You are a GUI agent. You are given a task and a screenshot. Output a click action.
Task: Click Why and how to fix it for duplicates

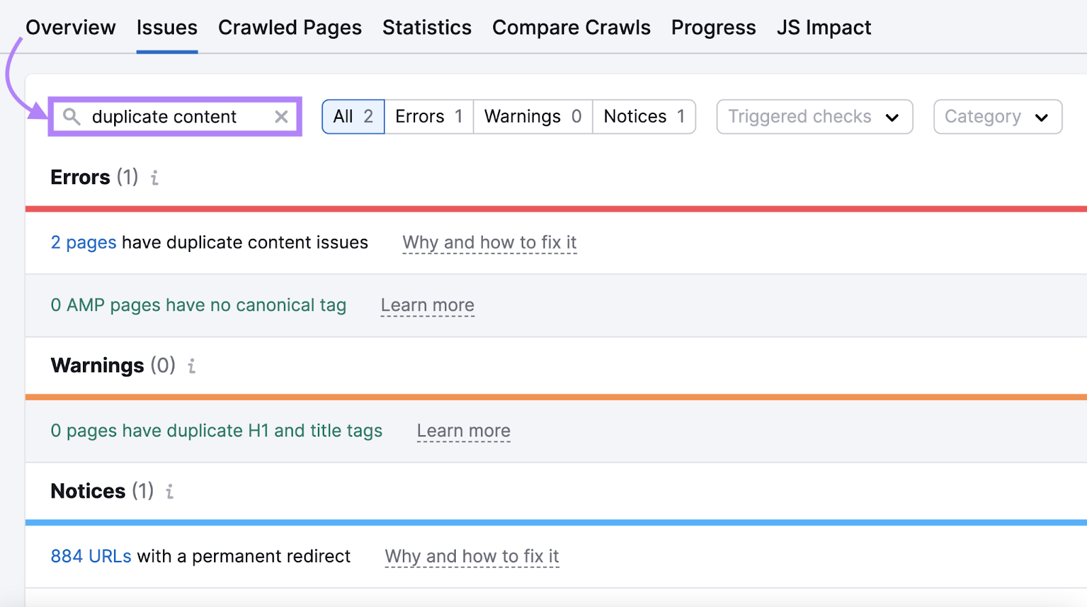(489, 242)
